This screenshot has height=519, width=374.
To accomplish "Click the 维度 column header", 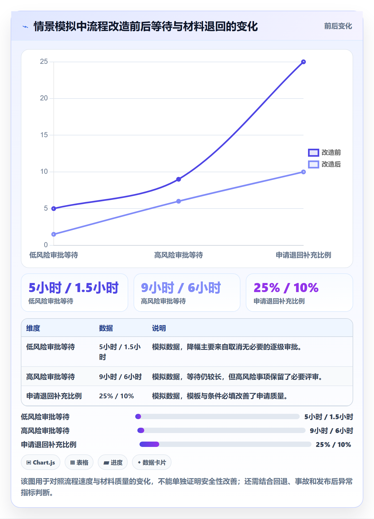I will (x=33, y=328).
